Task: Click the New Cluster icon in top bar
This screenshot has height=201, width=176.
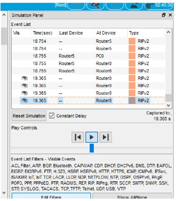Action: pyautogui.click(x=95, y=6)
